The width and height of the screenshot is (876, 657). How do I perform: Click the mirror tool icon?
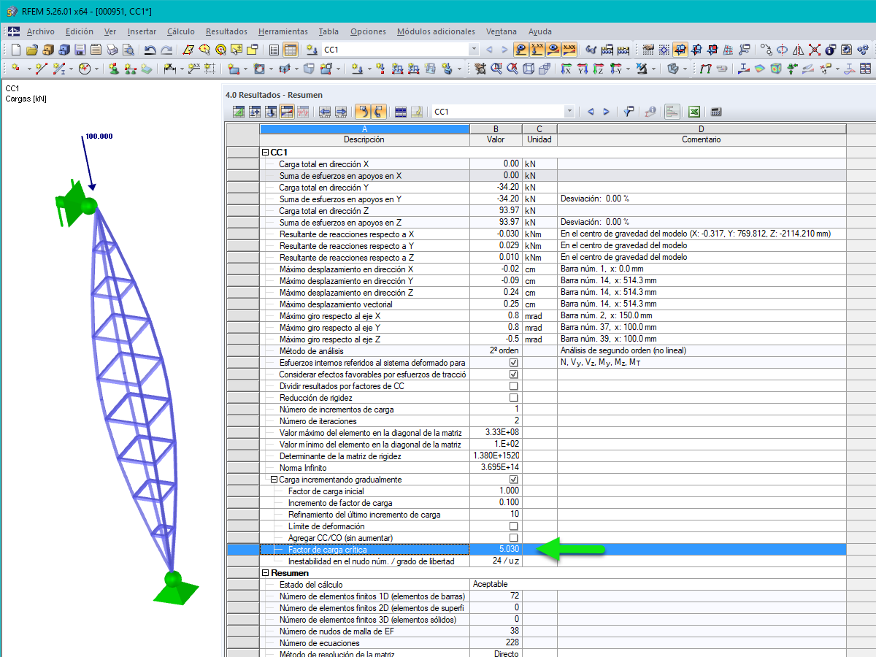(x=798, y=50)
